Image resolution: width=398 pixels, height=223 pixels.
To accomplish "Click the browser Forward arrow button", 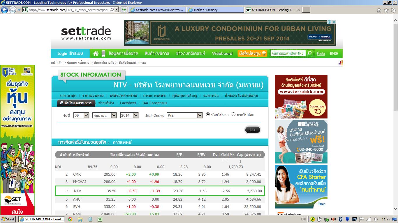I will pyautogui.click(x=12, y=10).
